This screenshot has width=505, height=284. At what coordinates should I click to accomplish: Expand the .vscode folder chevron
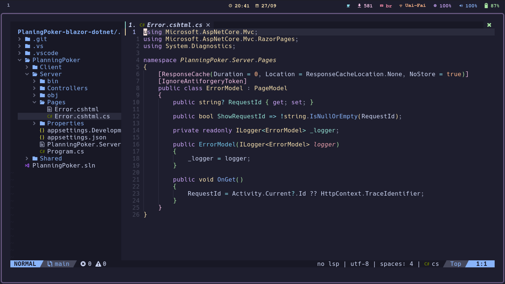coord(20,53)
